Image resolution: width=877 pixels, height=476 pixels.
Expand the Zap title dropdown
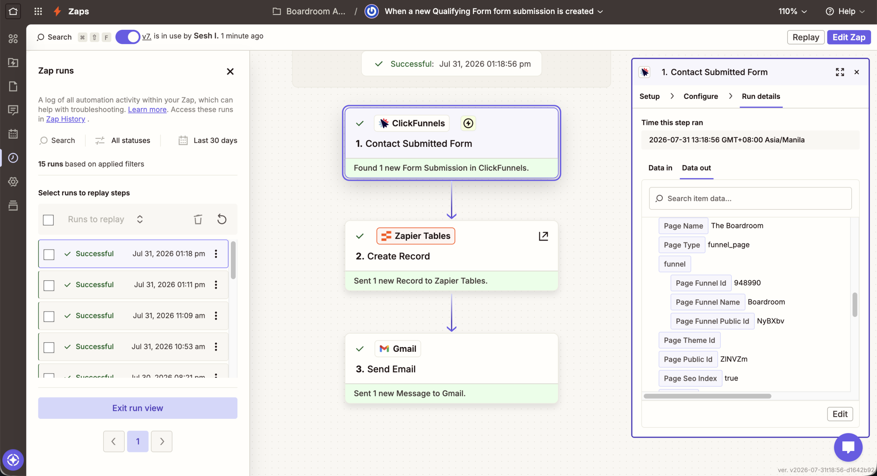601,11
